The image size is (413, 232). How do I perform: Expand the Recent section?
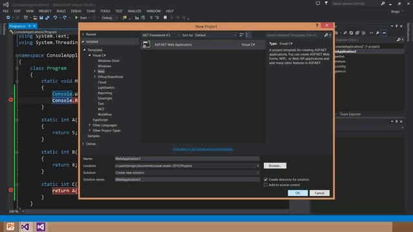(x=83, y=34)
